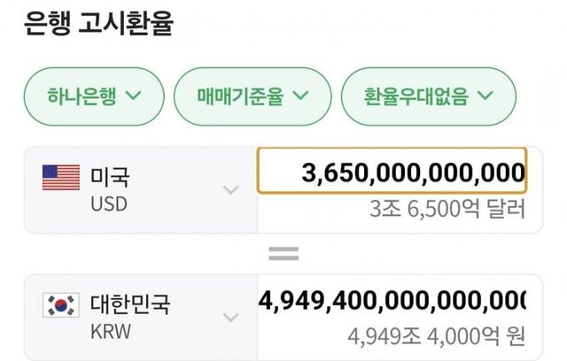
Task: Click the chevron arrow inside 환율우대없음 pill
Action: (487, 95)
